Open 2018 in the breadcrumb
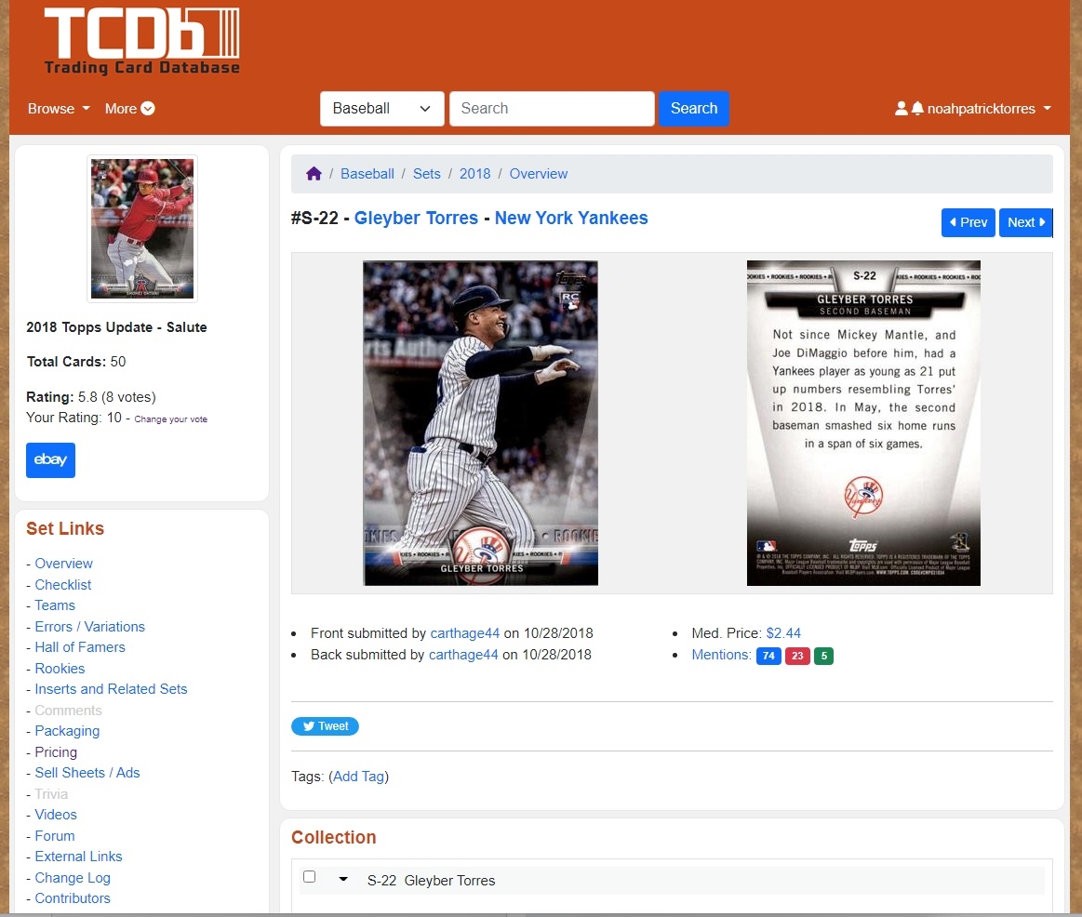Image resolution: width=1082 pixels, height=917 pixels. click(x=474, y=174)
